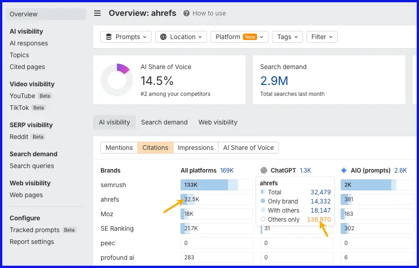Click ahrefs 32.5K All platforms bar
This screenshot has height=268, width=419.
click(217, 199)
